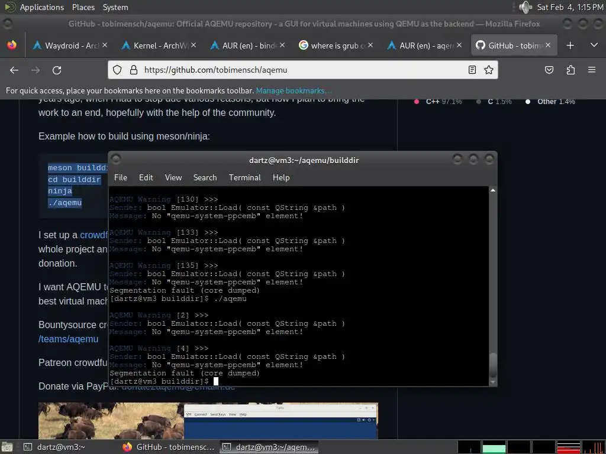
Task: Reload the GitHub page
Action: [57, 70]
